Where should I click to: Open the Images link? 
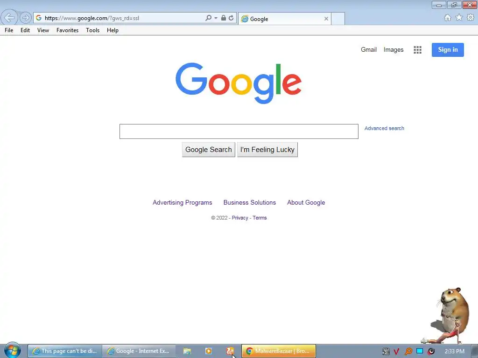pyautogui.click(x=393, y=49)
